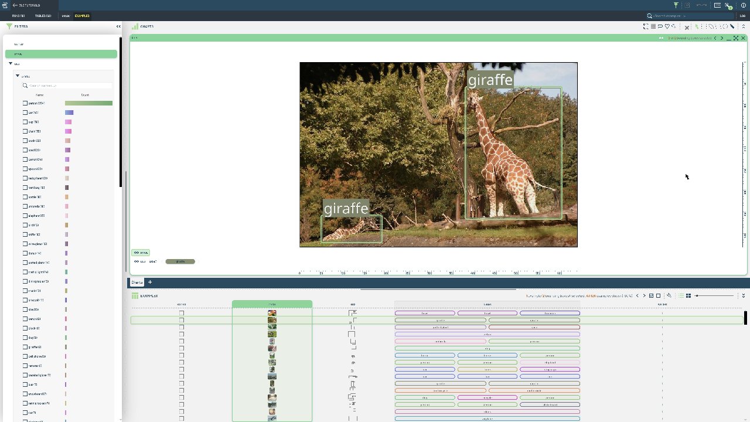Viewport: 750px width, 422px height.
Task: Switch examples to grid view icon
Action: click(688, 296)
